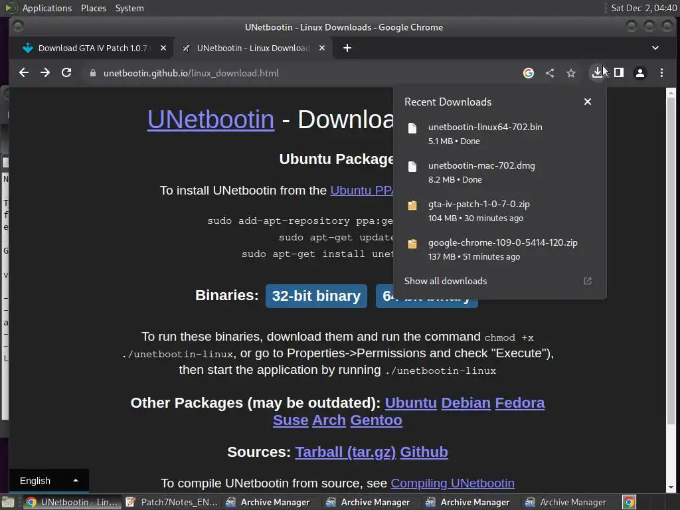Open unetbootin-linux64-702.bin download
Screen dimensions: 680x510
(x=499, y=133)
